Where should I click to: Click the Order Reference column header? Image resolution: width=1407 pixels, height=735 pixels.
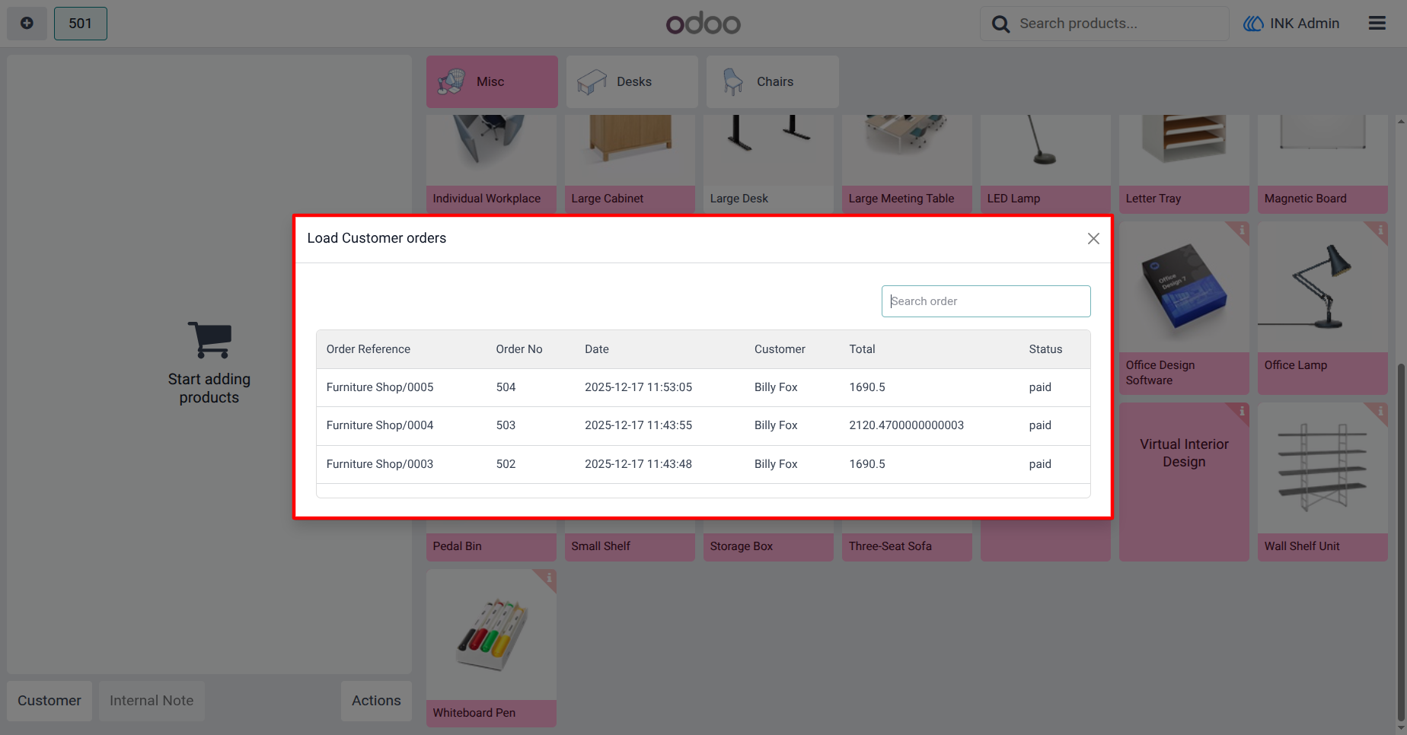click(368, 349)
